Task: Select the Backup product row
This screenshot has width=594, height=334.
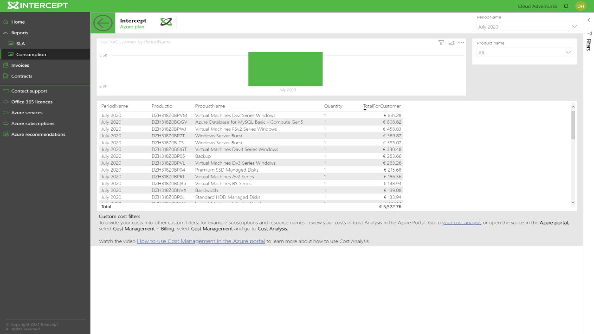Action: [x=251, y=156]
